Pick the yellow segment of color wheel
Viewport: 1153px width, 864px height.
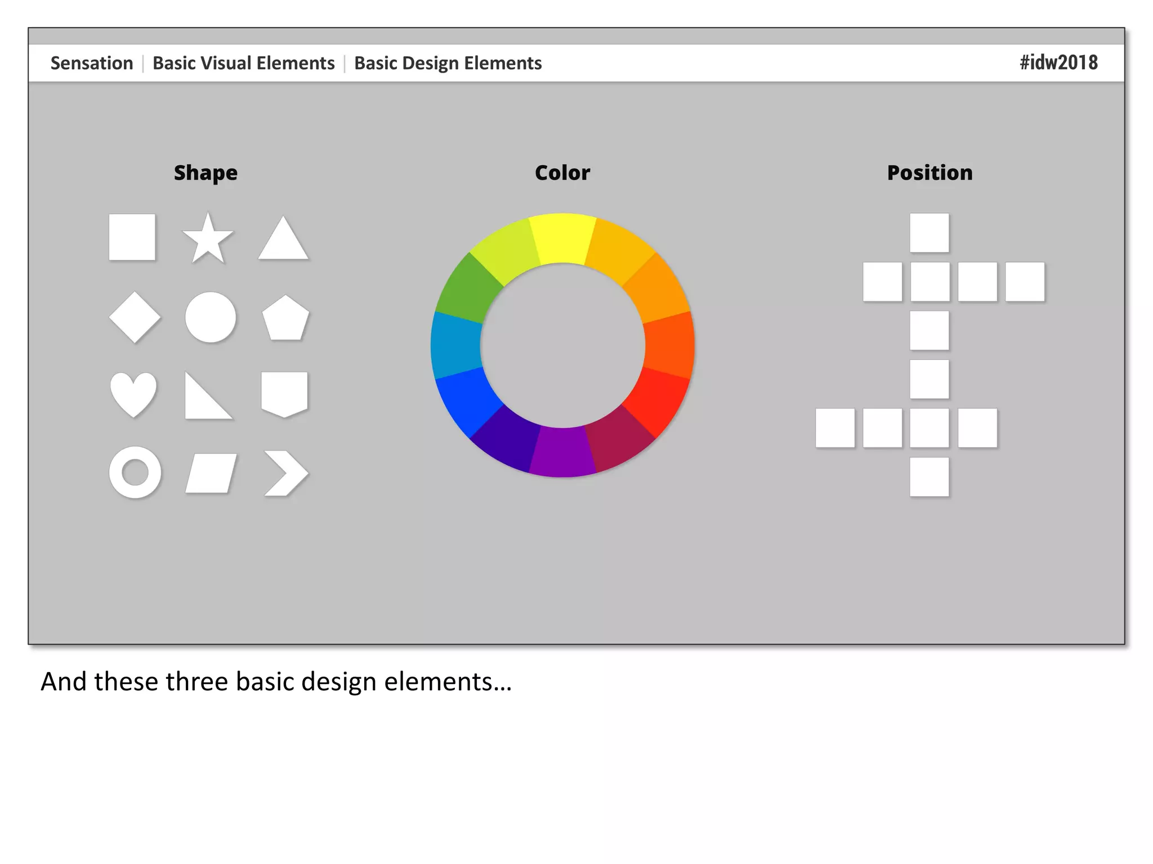point(562,238)
